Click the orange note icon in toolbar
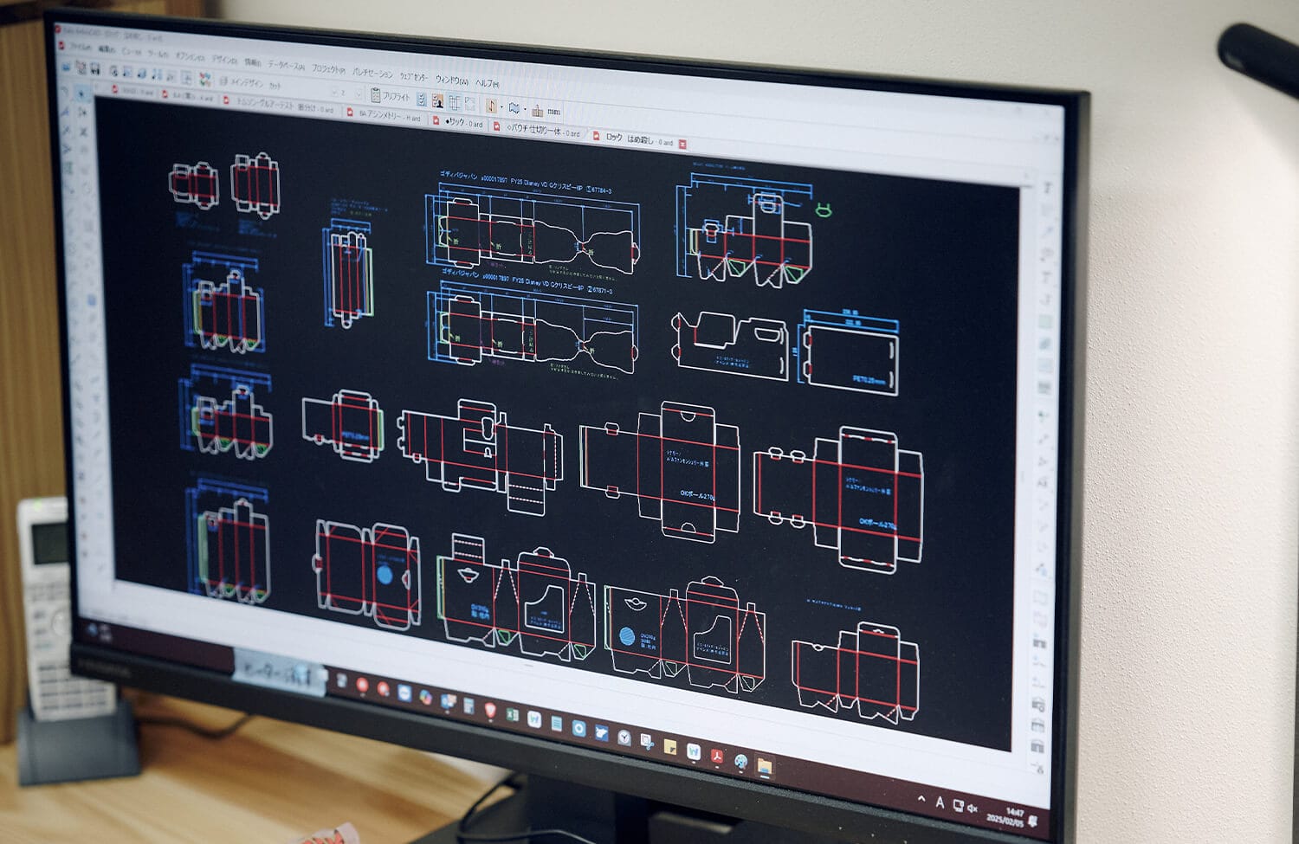1299x844 pixels. coord(491,106)
